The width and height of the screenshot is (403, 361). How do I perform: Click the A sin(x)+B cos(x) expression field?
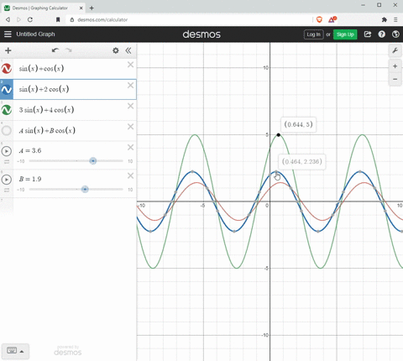click(x=75, y=131)
